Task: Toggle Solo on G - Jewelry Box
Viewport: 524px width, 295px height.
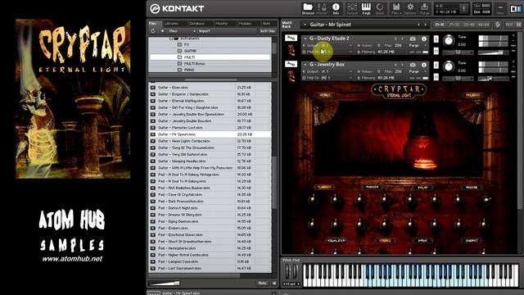Action: pos(436,65)
